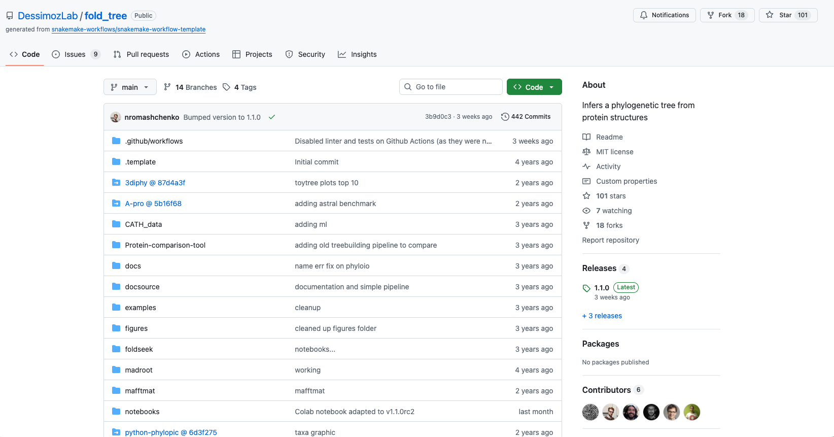Focus the Go to file search field
The height and width of the screenshot is (437, 834).
coord(451,87)
